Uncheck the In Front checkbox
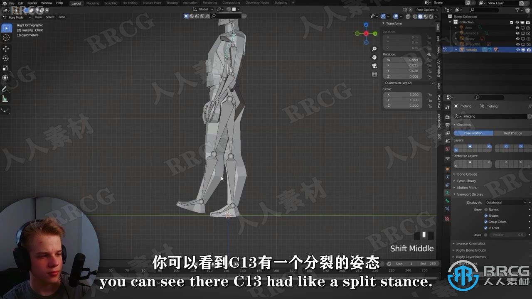The height and width of the screenshot is (299, 532). 486,228
